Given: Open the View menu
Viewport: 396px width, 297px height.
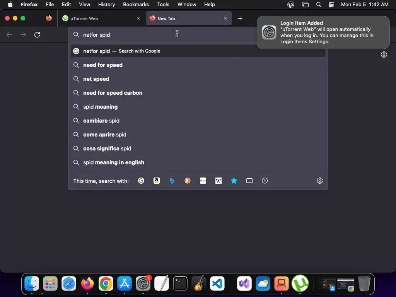Looking at the screenshot, I should point(85,5).
